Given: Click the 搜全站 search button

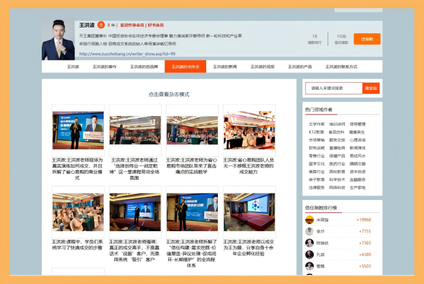Looking at the screenshot, I should point(371,88).
